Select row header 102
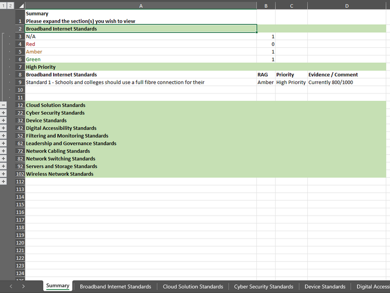 click(20, 174)
